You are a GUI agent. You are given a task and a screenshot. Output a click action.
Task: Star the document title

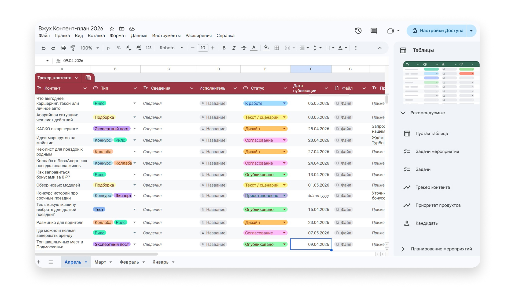[x=112, y=29]
